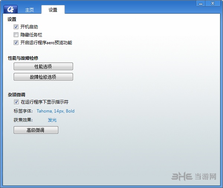Open the 故障检修选项 button
The height and width of the screenshot is (188, 223).
point(43,77)
